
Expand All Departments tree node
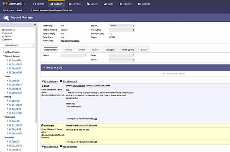pos(4,52)
